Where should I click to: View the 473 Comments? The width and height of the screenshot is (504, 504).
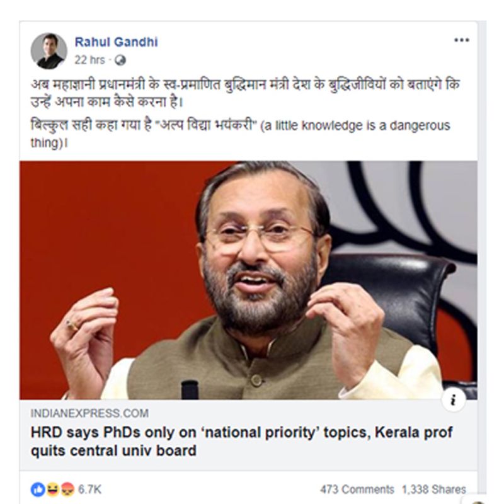357,490
